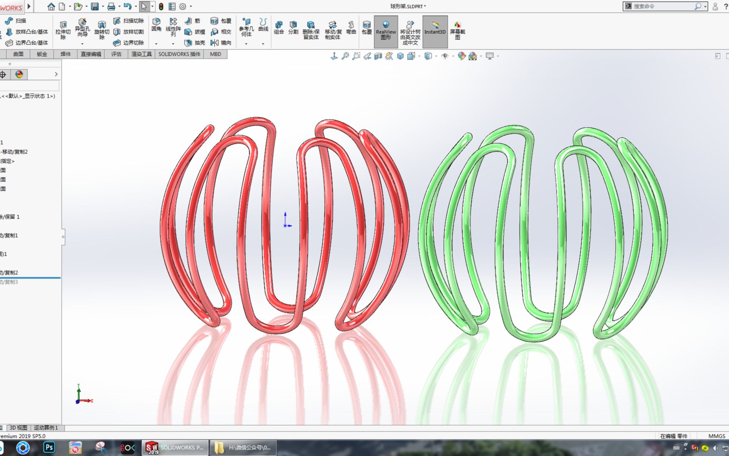729x456 pixels.
Task: Select 旋转切除 revolved cut tool
Action: 102,30
